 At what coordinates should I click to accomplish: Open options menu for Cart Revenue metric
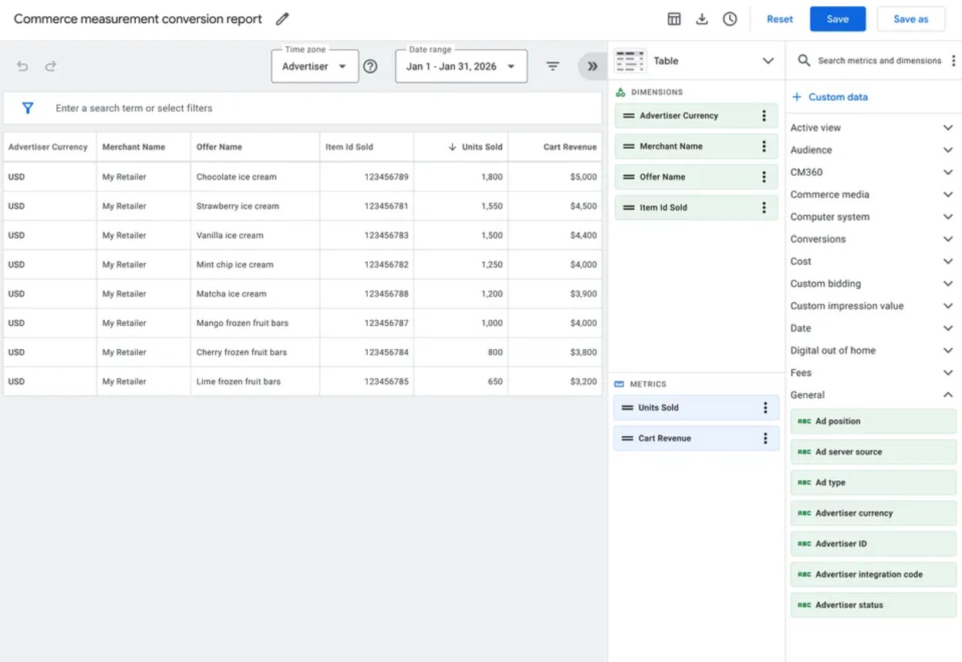(765, 439)
